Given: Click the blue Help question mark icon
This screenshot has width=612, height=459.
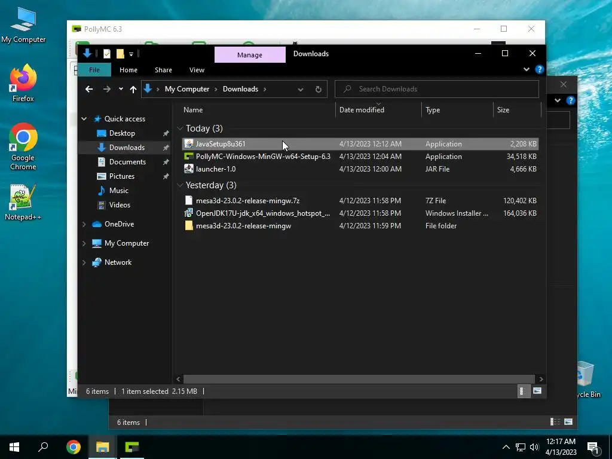Looking at the screenshot, I should [x=540, y=69].
